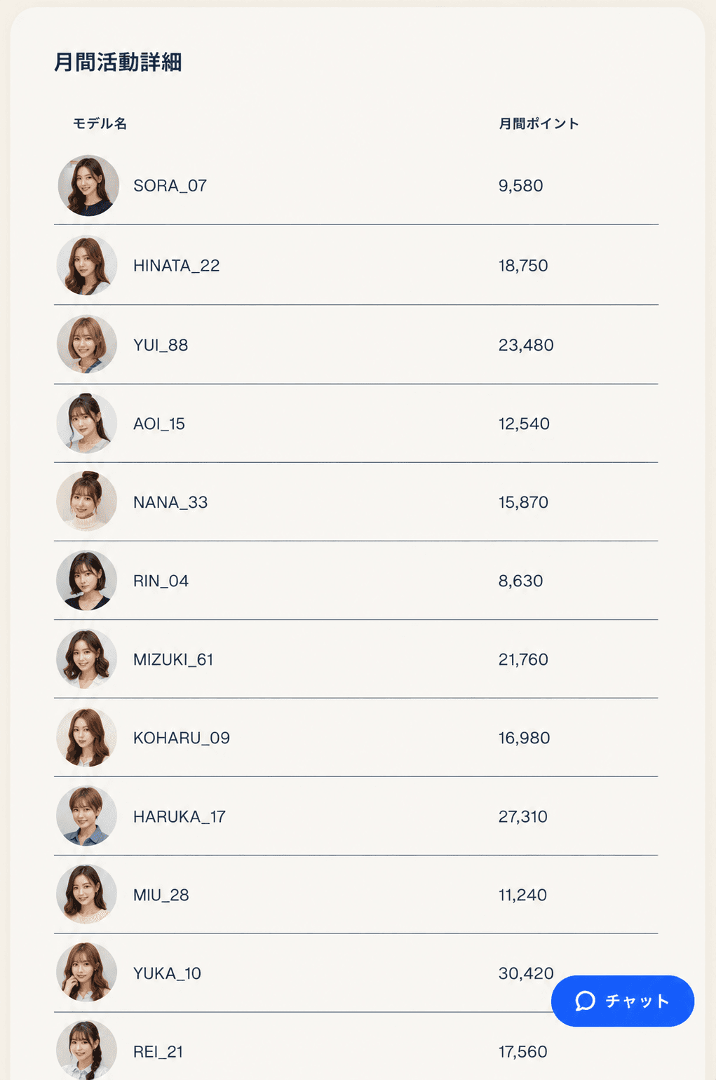This screenshot has height=1080, width=716.
Task: Open the HINATA_22 profile picture
Action: point(87,265)
